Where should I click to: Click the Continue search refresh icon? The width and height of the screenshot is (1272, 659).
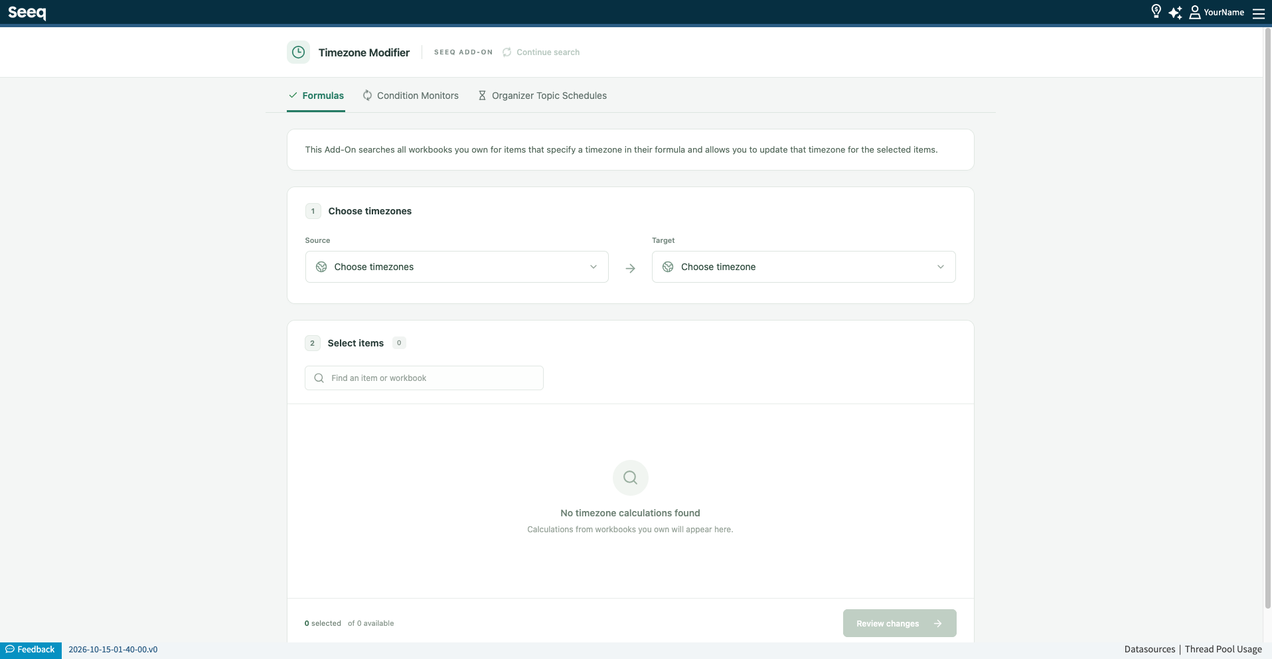click(507, 52)
